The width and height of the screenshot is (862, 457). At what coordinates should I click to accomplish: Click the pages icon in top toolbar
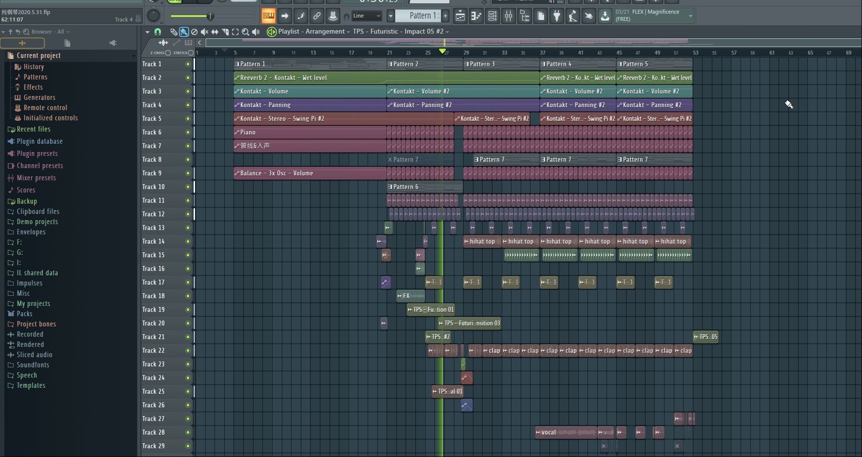[x=541, y=16]
